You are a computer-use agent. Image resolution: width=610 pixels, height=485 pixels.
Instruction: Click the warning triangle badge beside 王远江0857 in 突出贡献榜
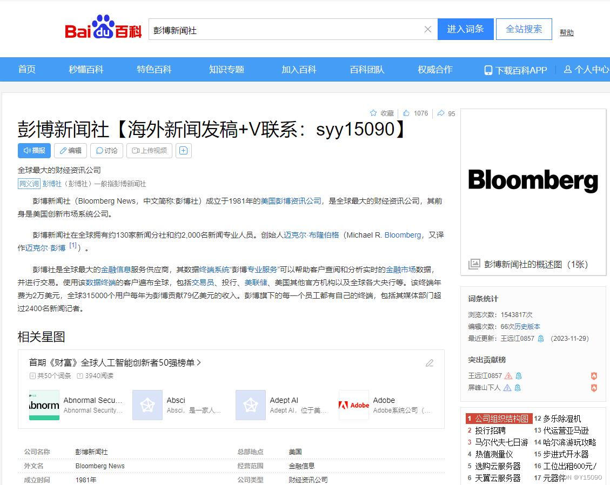[508, 376]
